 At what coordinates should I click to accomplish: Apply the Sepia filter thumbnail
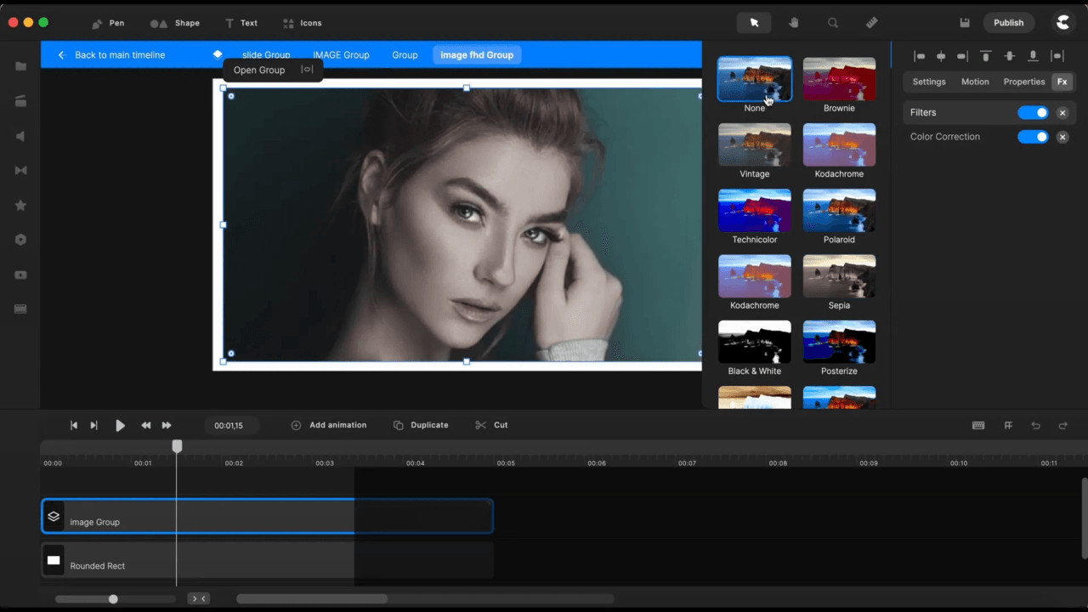coord(839,276)
